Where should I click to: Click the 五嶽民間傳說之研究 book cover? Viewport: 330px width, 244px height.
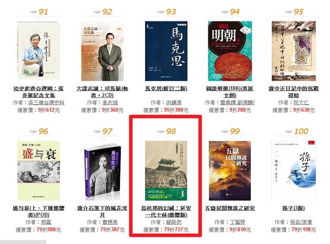pyautogui.click(x=230, y=171)
